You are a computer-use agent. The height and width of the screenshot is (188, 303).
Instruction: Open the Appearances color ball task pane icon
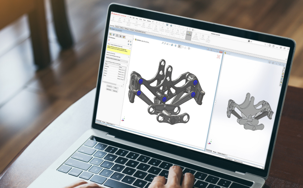tap(283, 76)
